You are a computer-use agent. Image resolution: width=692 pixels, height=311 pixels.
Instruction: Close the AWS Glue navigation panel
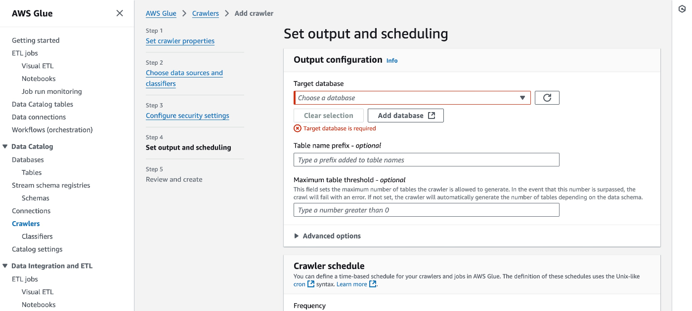120,13
